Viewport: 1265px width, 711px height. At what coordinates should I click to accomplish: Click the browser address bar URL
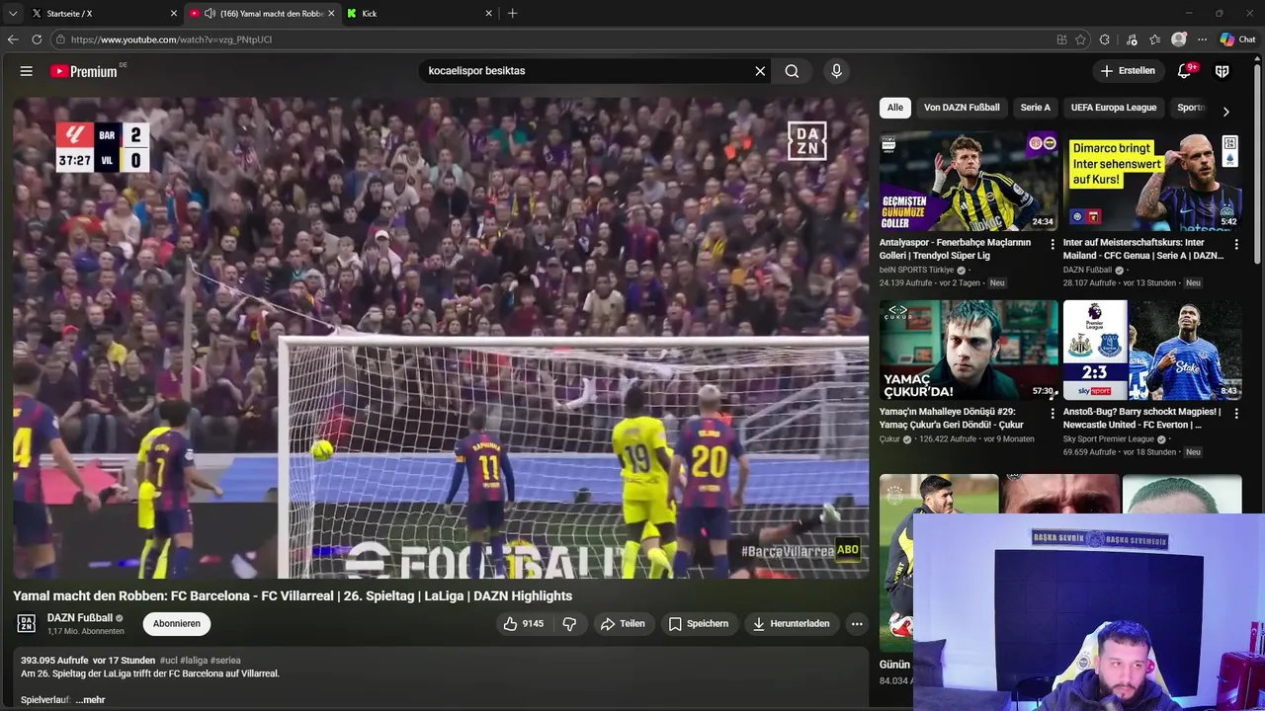[x=171, y=39]
